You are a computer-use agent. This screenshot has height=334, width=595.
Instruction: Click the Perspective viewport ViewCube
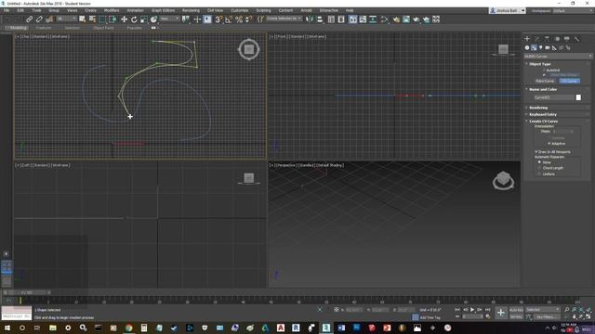[503, 180]
